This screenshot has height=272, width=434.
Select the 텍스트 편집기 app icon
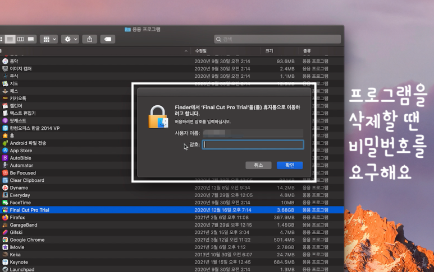tap(5, 114)
